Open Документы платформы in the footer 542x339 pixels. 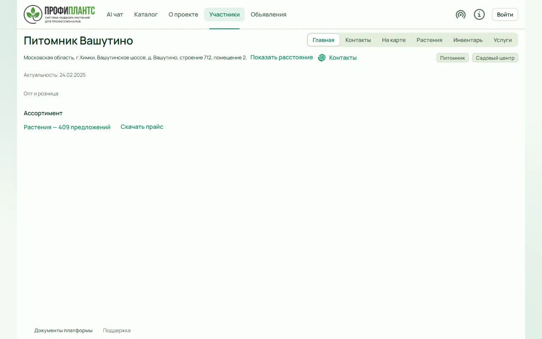pyautogui.click(x=64, y=331)
